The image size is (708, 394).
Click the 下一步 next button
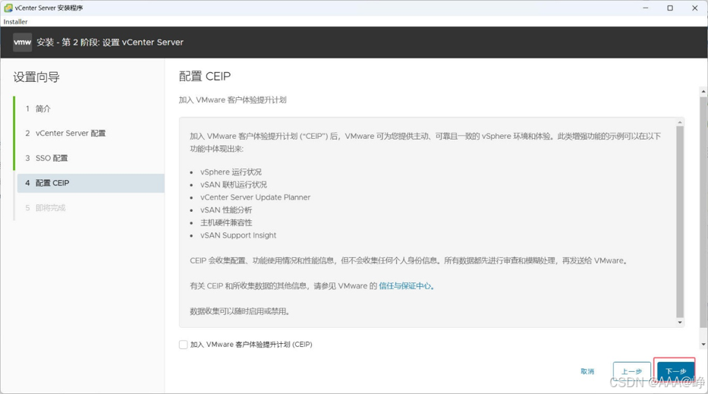coord(676,371)
